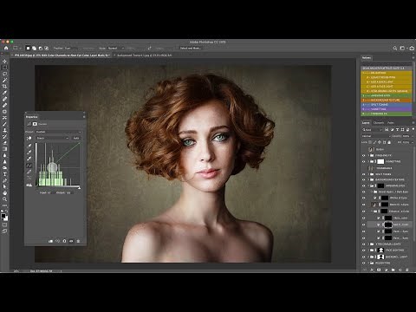The image size is (416, 312).
Task: Click the on-image adjustment hand in Curves
Action: click(x=29, y=139)
